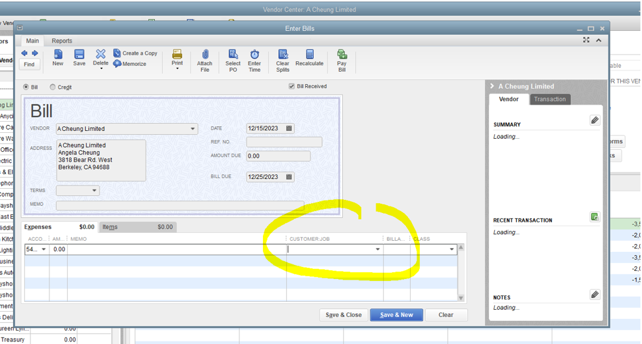Click the Find button
Screen dimensions: 642x344
tap(29, 64)
